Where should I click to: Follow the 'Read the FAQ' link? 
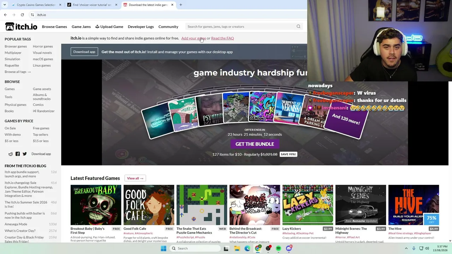pos(222,38)
